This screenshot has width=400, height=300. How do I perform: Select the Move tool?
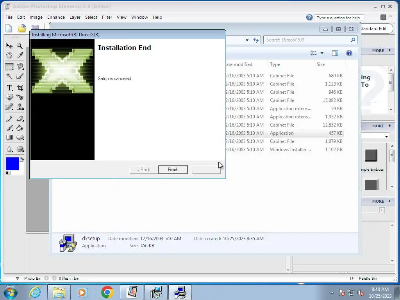click(9, 46)
